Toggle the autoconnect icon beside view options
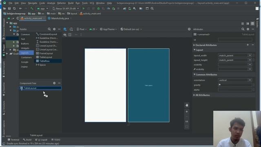The height and width of the screenshot is (147, 261). coord(70,35)
